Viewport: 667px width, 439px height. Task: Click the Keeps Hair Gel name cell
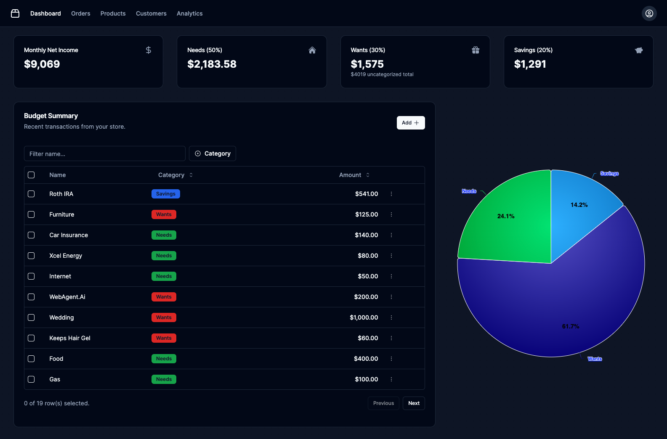click(70, 338)
